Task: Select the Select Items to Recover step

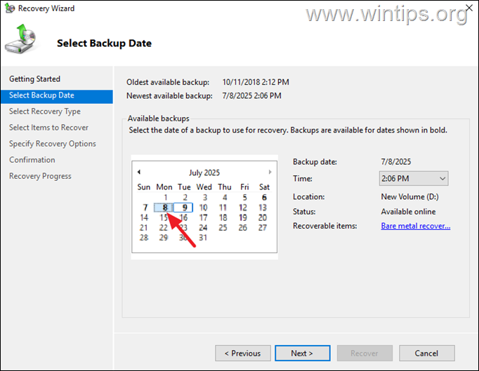Action: point(48,128)
